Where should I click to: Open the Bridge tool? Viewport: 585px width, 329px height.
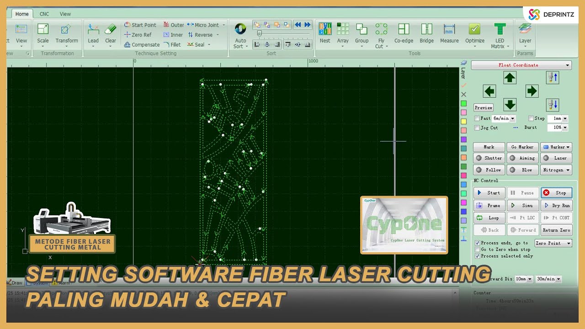click(x=426, y=33)
